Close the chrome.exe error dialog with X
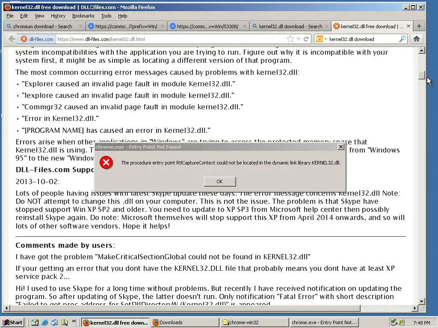Viewport: 438px width, 328px height. tap(341, 147)
